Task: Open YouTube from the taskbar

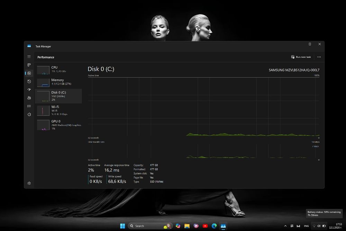Action: pyautogui.click(x=205, y=226)
